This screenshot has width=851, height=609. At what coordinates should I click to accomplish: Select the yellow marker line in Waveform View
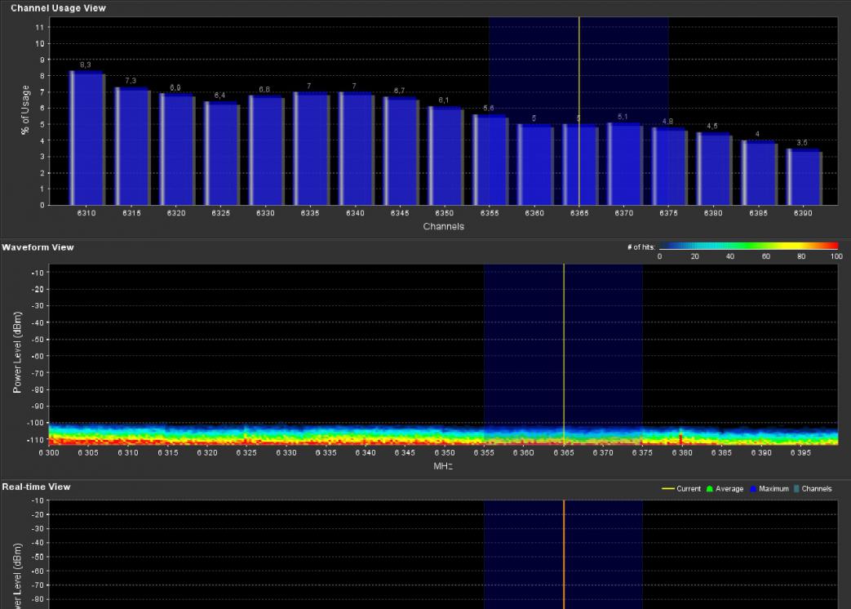click(564, 354)
